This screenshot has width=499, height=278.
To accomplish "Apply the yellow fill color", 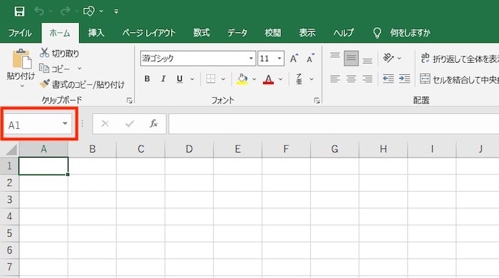I will [242, 79].
